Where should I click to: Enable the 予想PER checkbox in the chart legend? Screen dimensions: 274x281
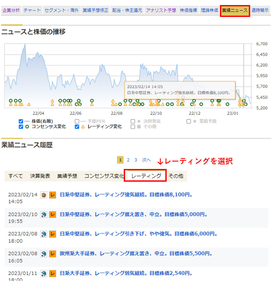(x=77, y=121)
